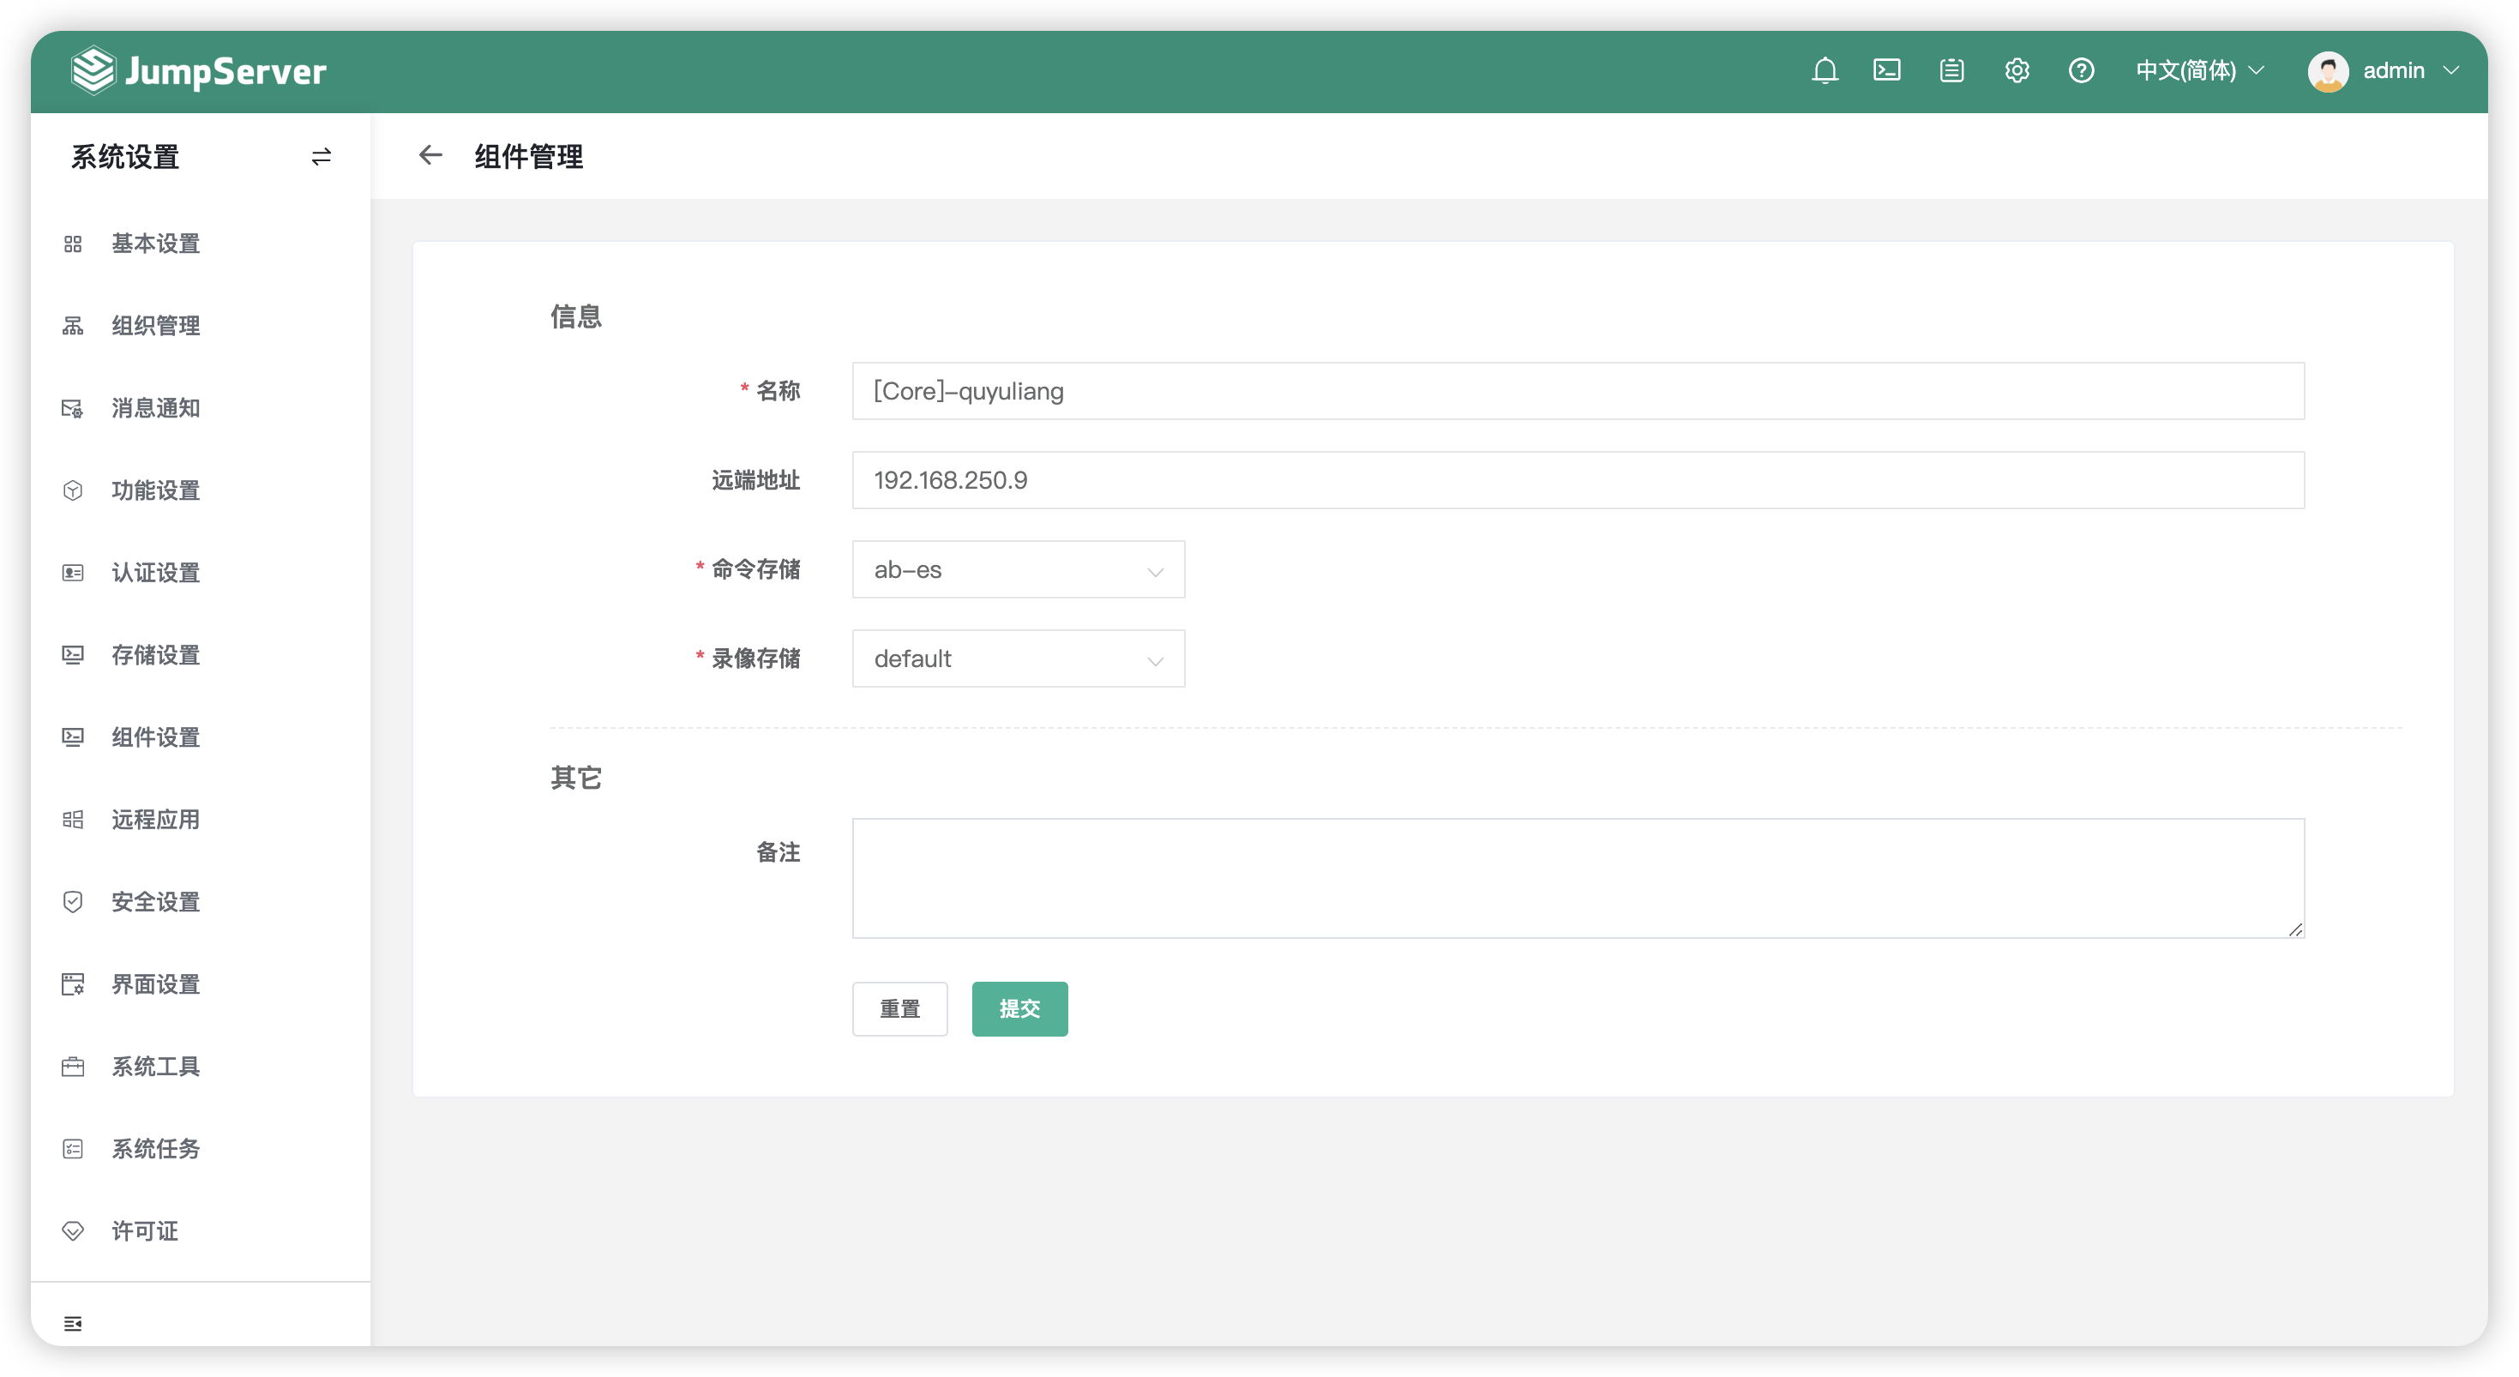Screen dimensions: 2519x1377
Task: Open 远程应用 in the sidebar
Action: coord(155,819)
